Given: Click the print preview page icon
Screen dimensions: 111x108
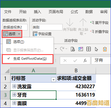Looking at the screenshot, I should click(73, 49).
